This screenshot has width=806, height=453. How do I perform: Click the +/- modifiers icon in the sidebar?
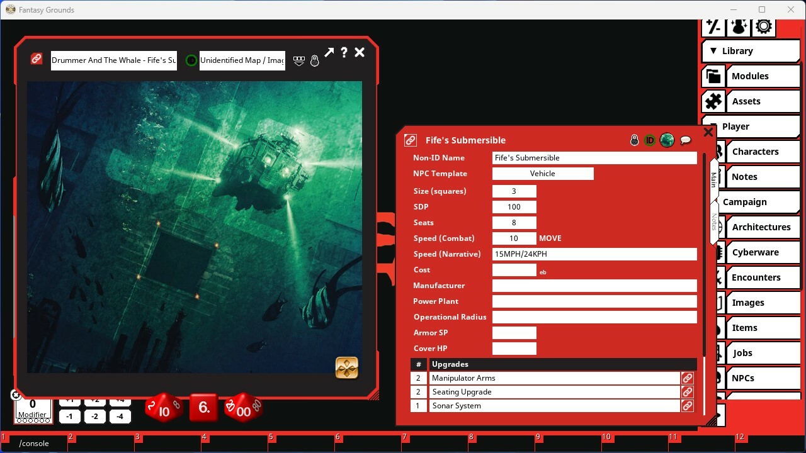[x=713, y=26]
